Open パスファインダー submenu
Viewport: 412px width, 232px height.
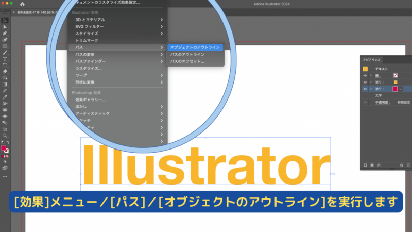coord(117,61)
